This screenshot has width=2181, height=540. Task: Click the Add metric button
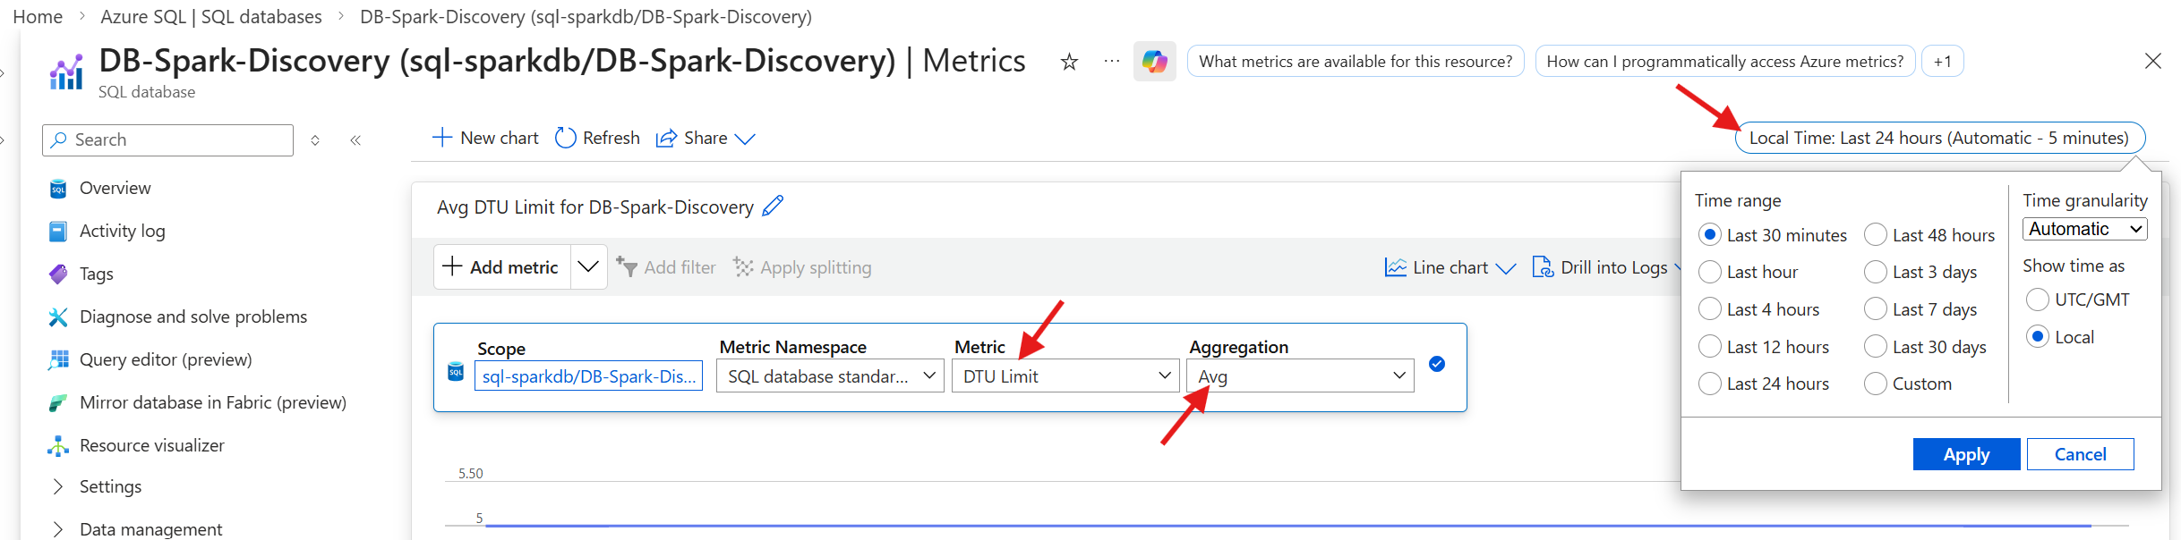point(501,266)
